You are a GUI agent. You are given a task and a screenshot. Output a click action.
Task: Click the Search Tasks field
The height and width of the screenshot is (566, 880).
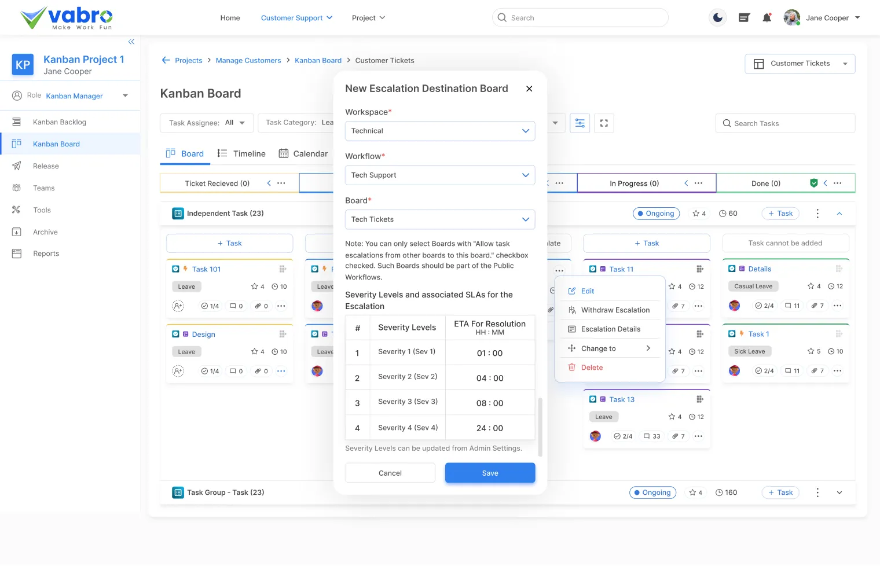(784, 123)
